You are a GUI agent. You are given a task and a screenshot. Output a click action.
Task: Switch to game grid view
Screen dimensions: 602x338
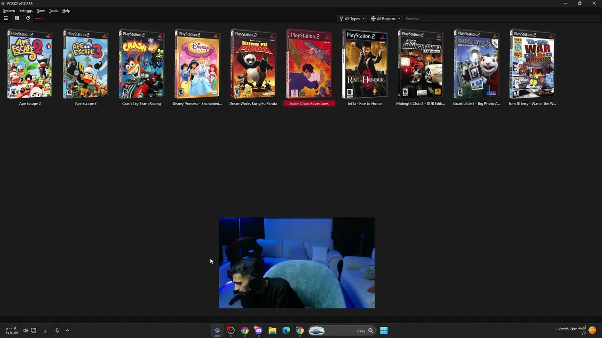pos(16,18)
